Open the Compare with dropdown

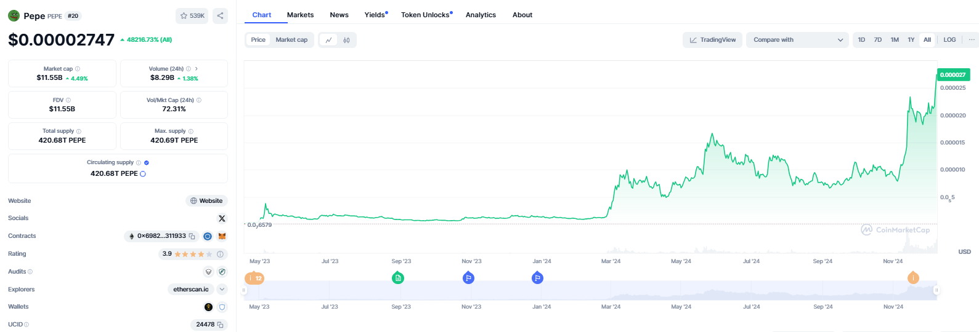coord(797,40)
